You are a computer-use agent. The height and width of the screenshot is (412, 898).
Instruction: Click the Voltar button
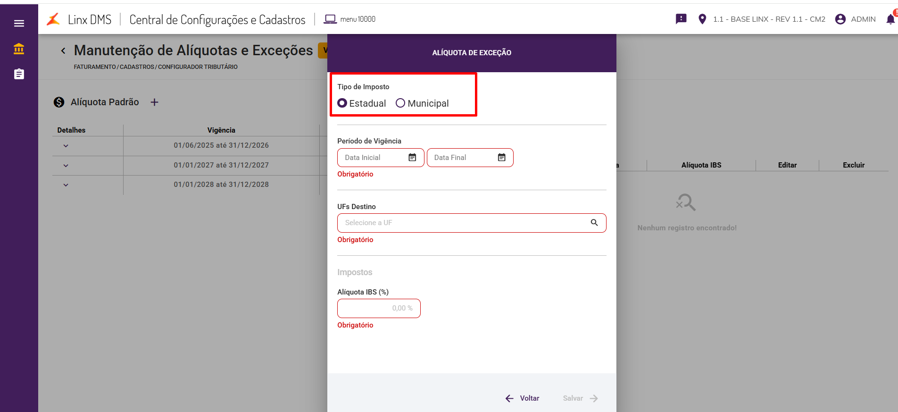[x=522, y=398]
